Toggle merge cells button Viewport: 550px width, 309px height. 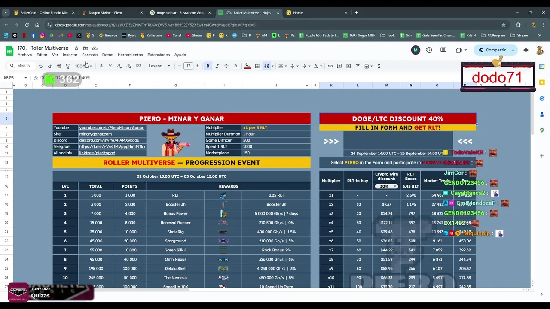point(266,66)
